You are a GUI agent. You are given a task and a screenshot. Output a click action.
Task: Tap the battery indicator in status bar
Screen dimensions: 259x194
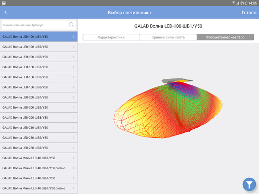pos(246,3)
